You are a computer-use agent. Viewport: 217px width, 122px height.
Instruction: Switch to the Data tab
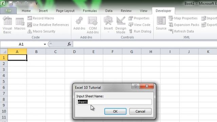click(109, 11)
